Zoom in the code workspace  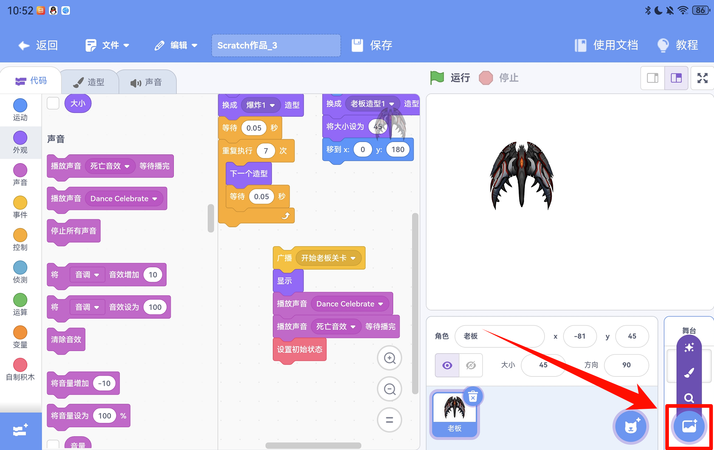[x=390, y=358]
